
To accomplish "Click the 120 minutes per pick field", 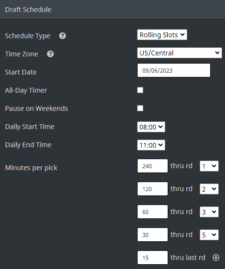I will point(152,189).
